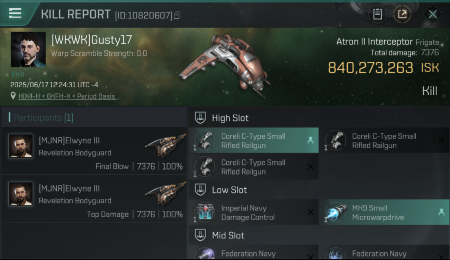Screen dimensions: 450x260
Task: Click Imperial Navy Damage Control module icon
Action: point(205,212)
